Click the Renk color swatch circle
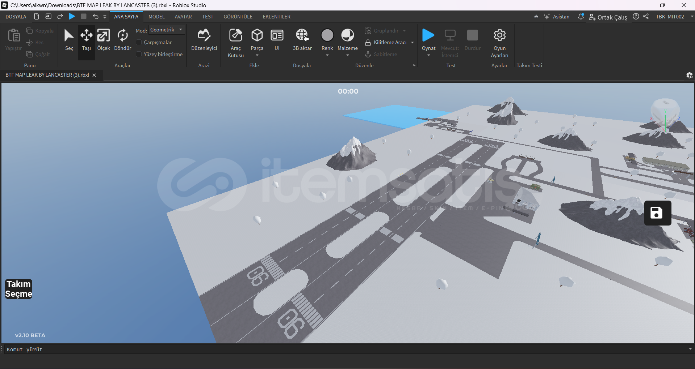Screen dimensions: 695x369 (327, 35)
